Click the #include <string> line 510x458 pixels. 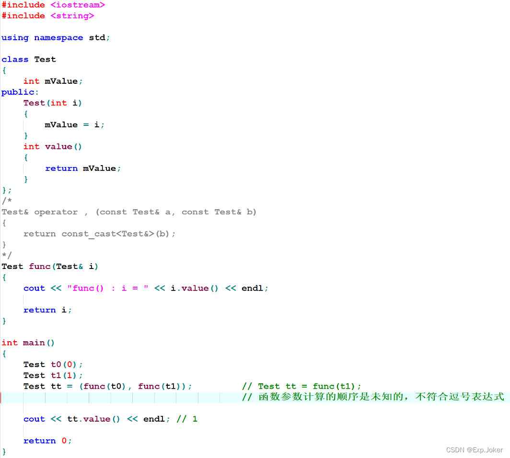(47, 16)
